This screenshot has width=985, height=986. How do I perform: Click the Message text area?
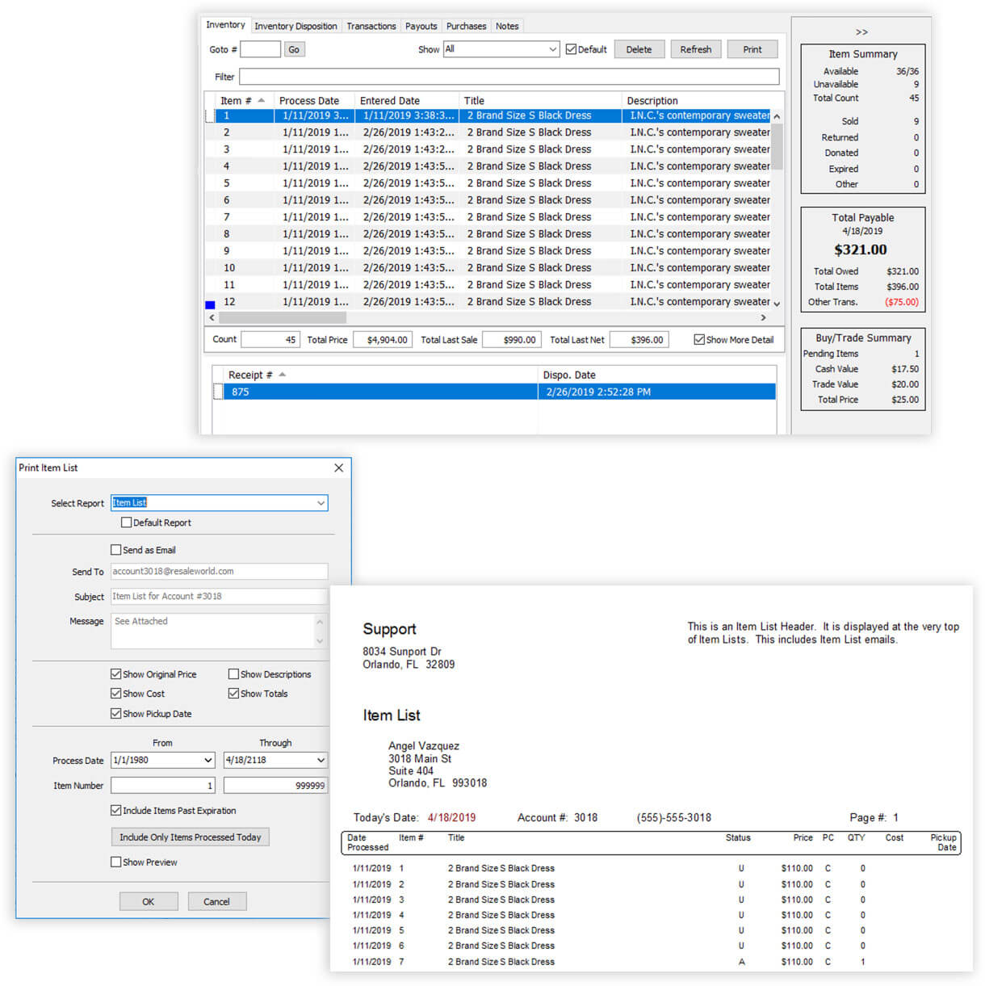(x=213, y=631)
